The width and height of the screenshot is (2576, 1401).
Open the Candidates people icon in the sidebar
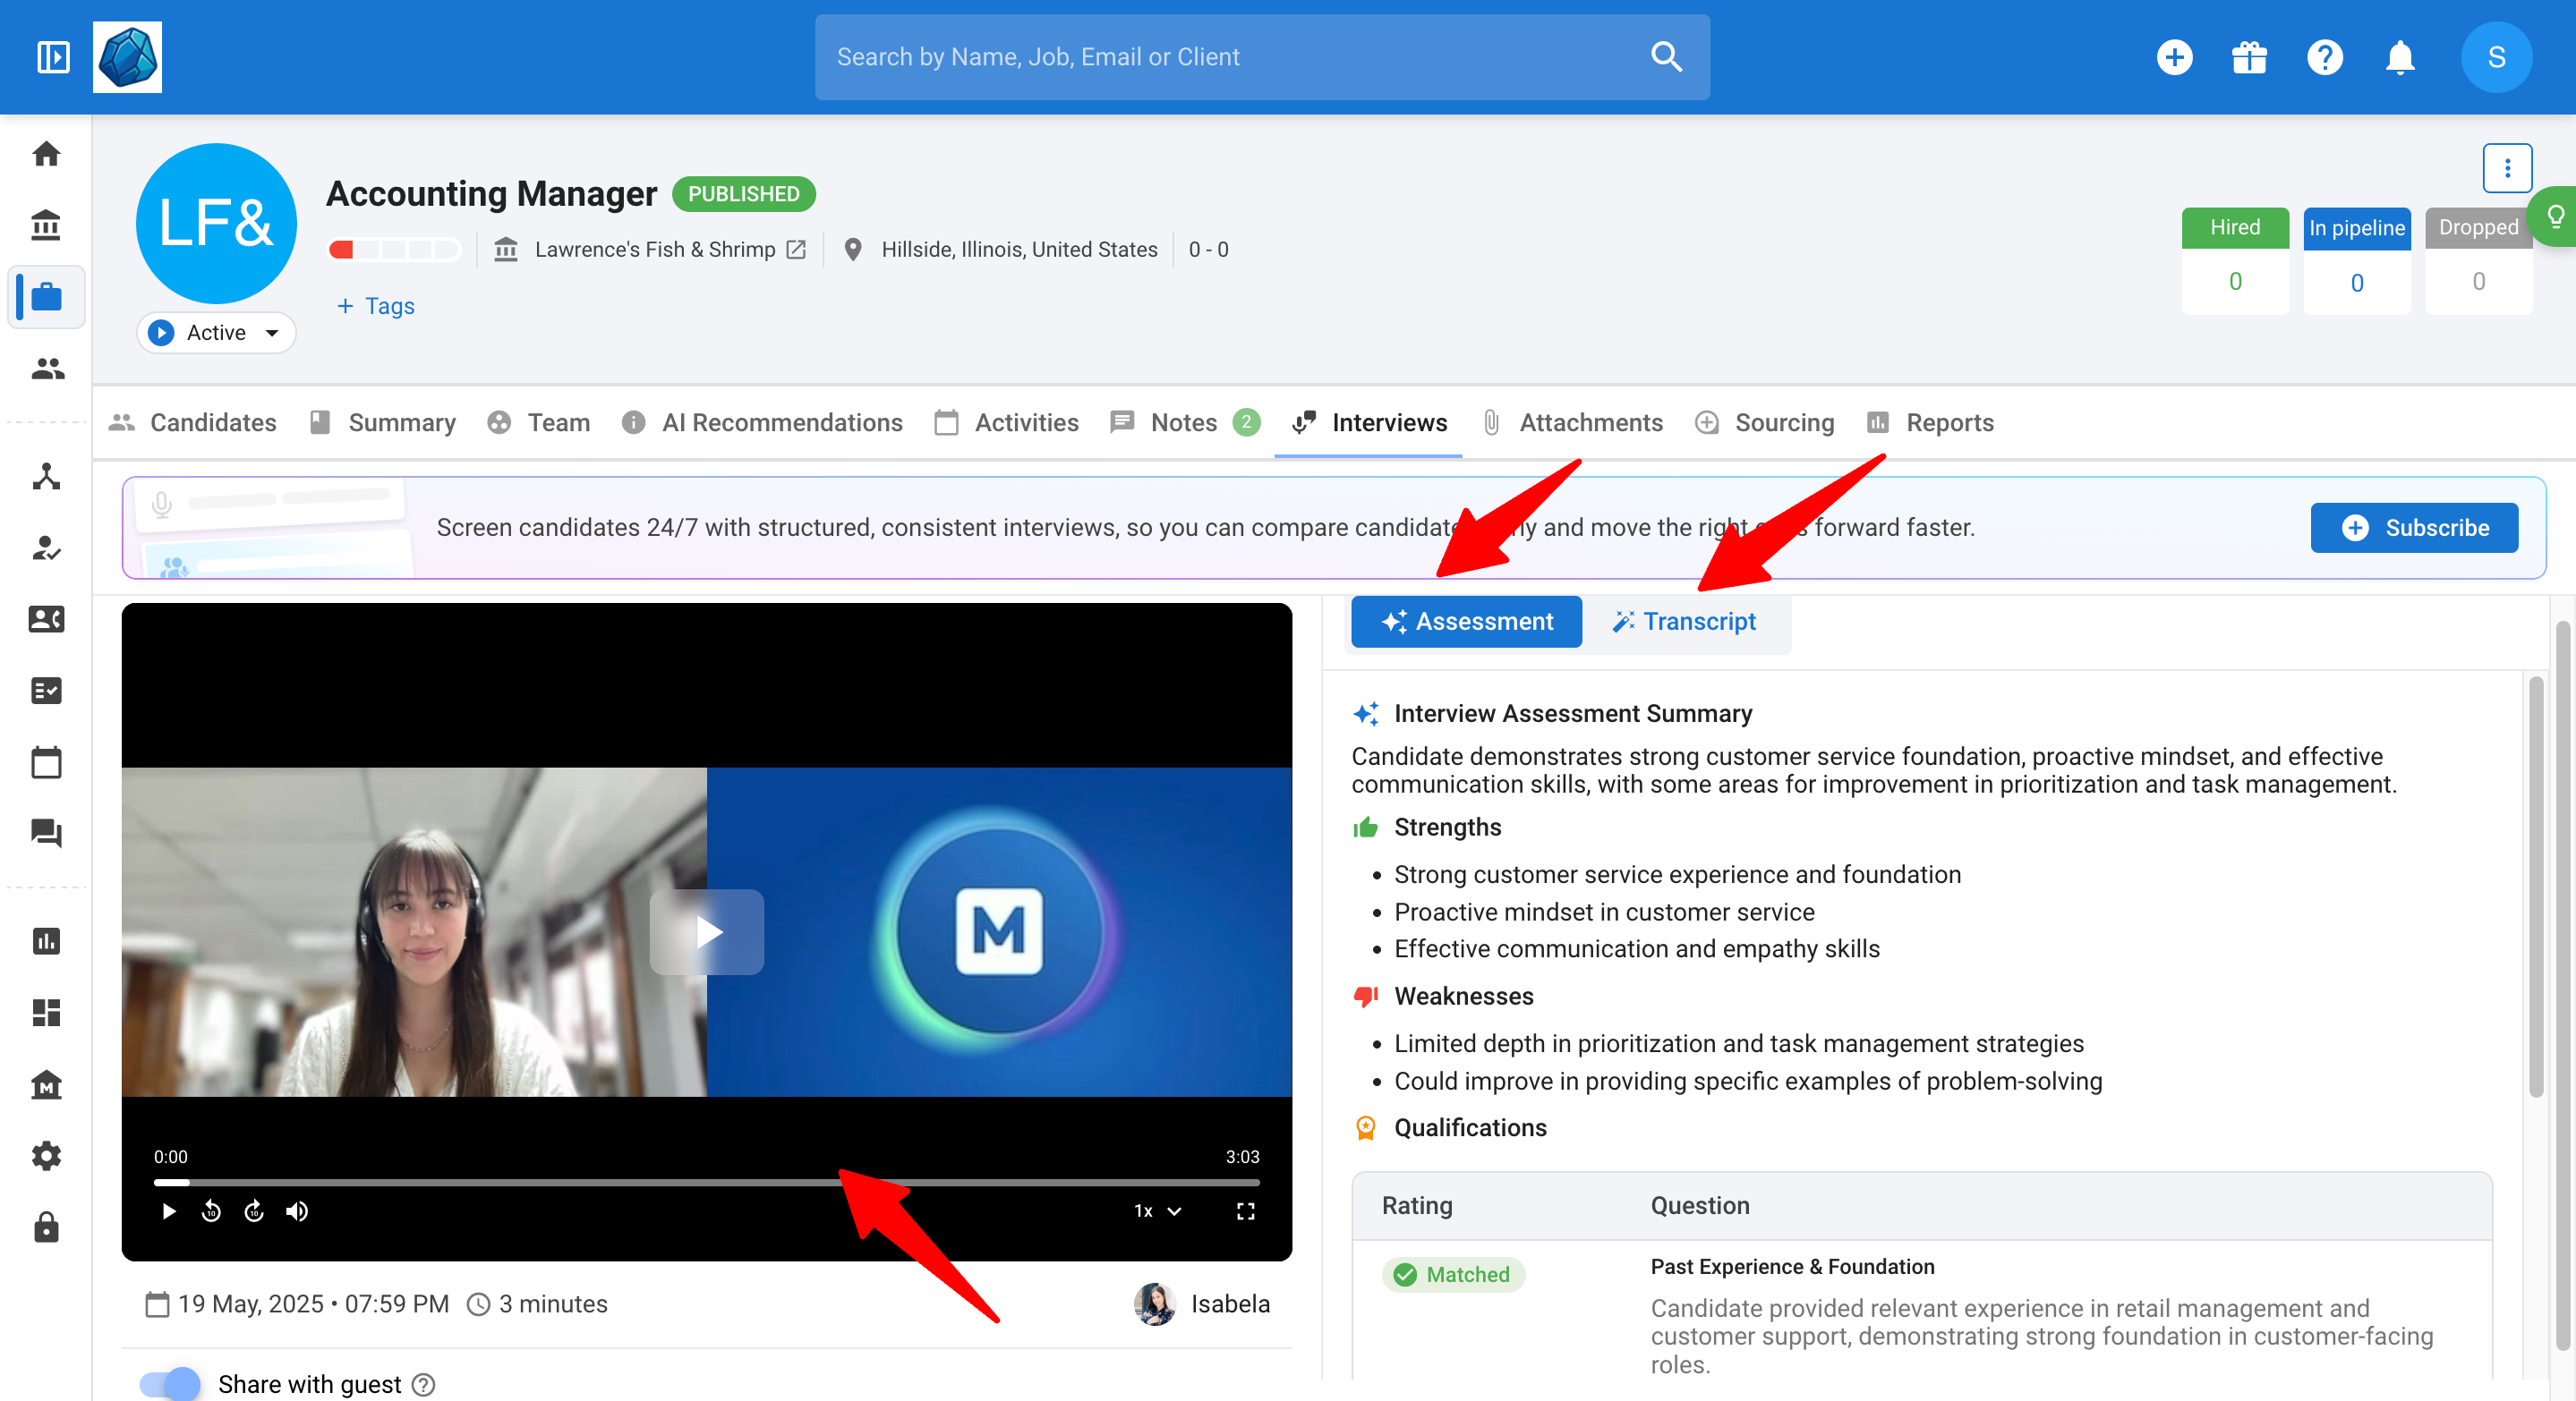pos(46,369)
